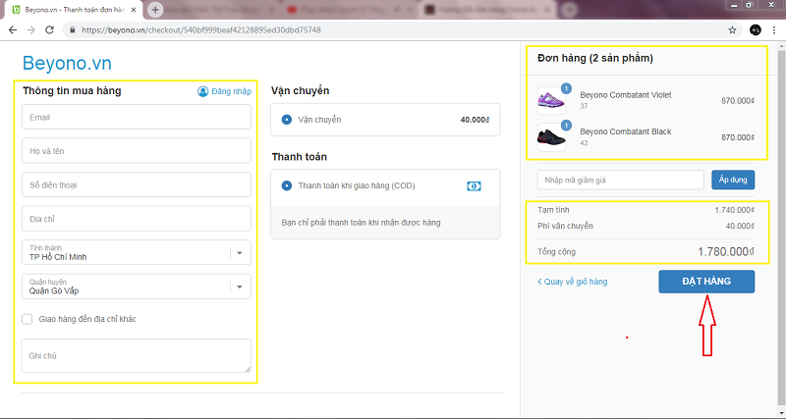The height and width of the screenshot is (419, 786).
Task: Switch to the Beyono.vn Thanh toán tab
Action: tap(74, 10)
